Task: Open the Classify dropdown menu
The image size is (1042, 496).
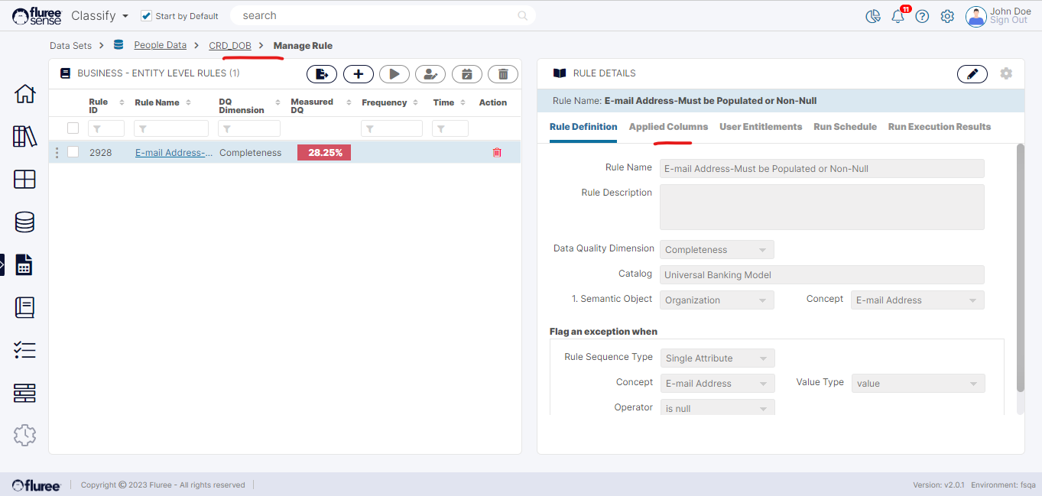Action: [99, 15]
